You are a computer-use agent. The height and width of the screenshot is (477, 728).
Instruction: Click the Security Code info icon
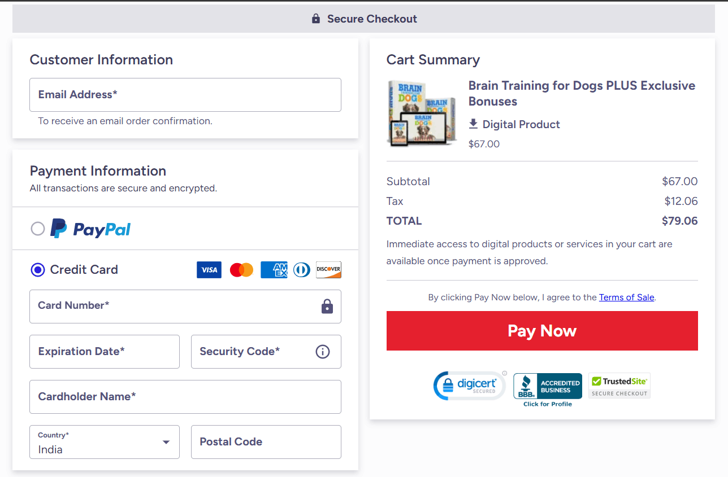(322, 352)
